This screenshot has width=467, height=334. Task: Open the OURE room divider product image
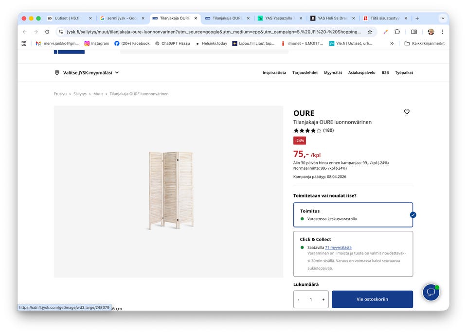click(171, 191)
